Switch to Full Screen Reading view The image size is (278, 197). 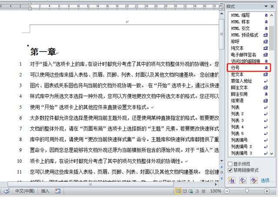pos(185,191)
